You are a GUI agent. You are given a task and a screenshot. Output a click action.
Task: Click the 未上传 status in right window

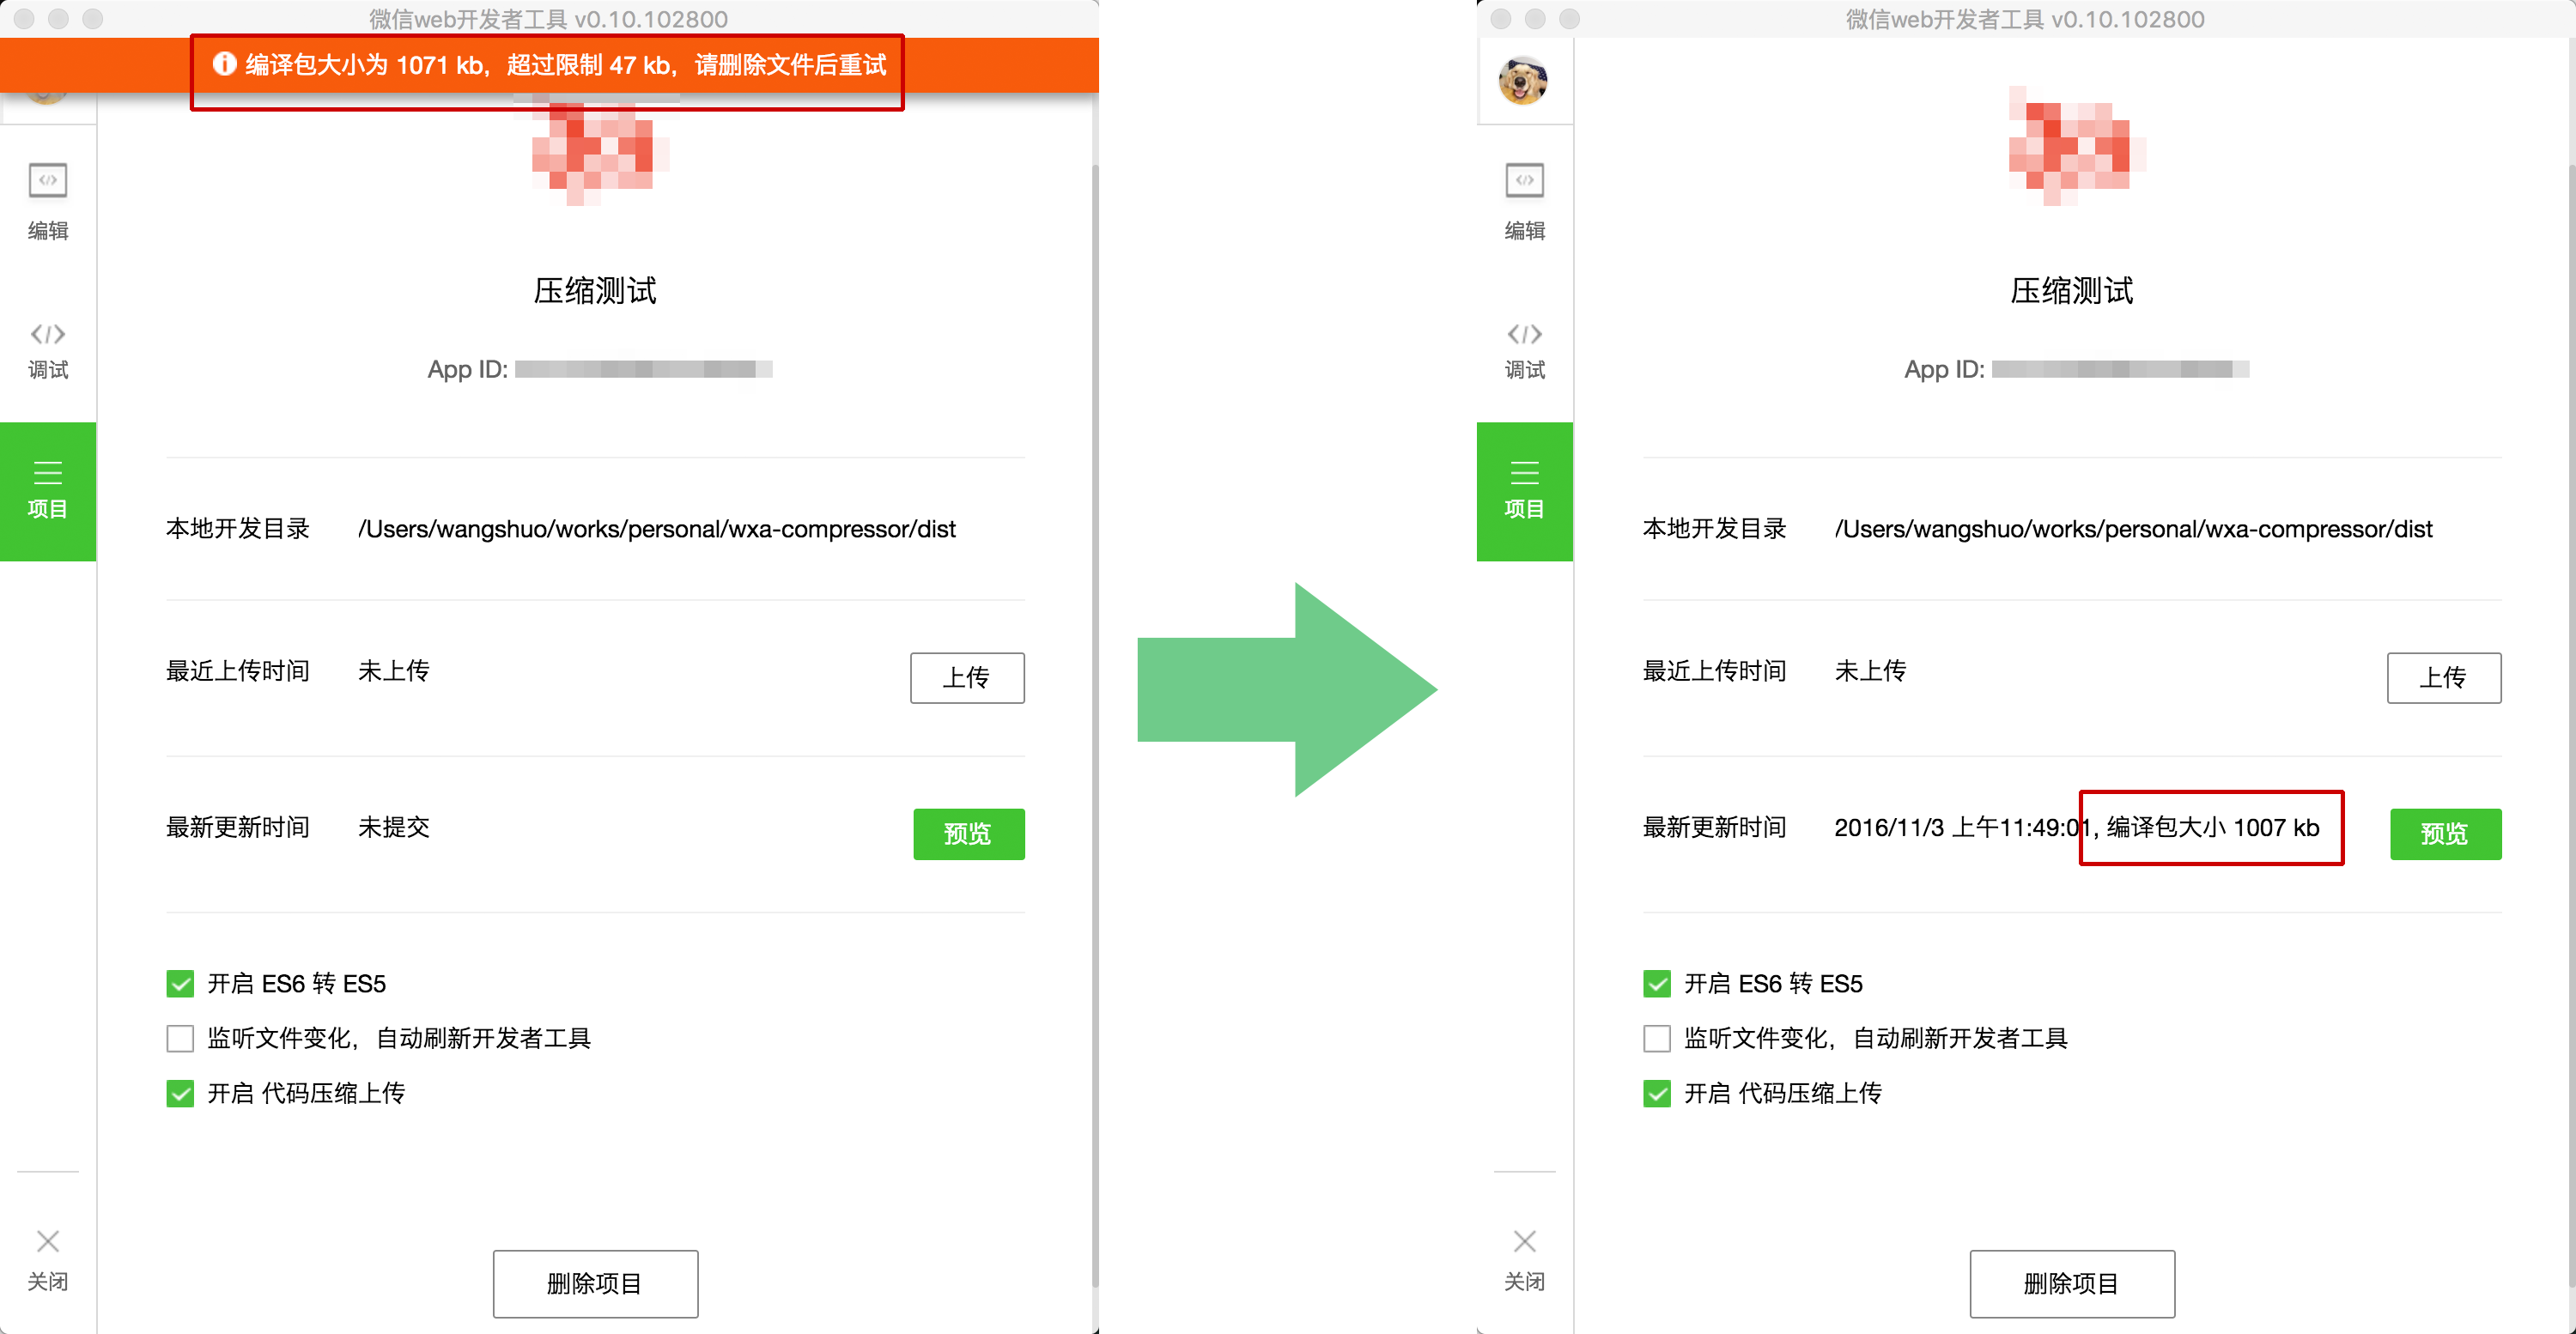click(x=1871, y=670)
